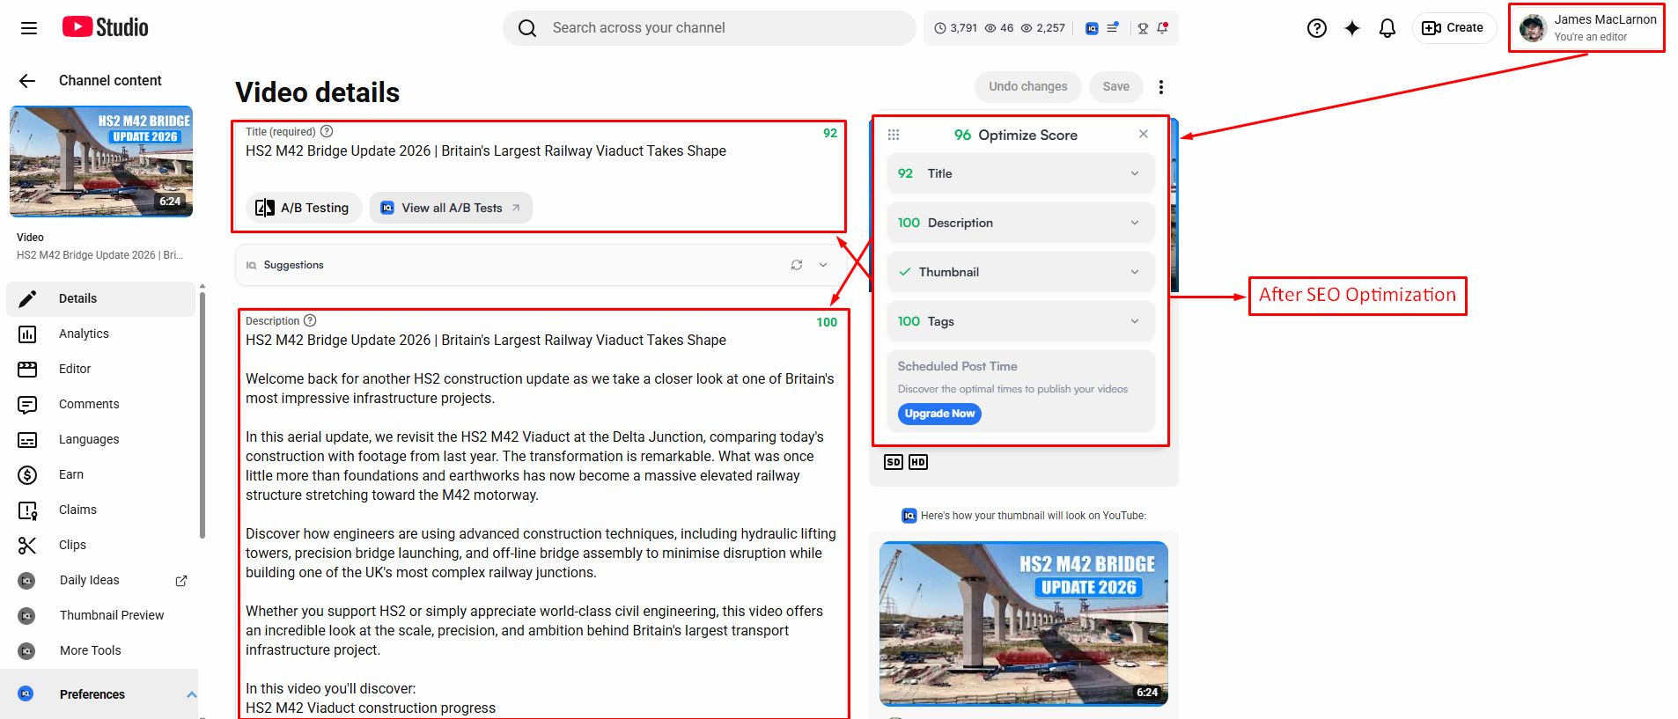Click the "Scheduled Post Time" label

coord(957,366)
